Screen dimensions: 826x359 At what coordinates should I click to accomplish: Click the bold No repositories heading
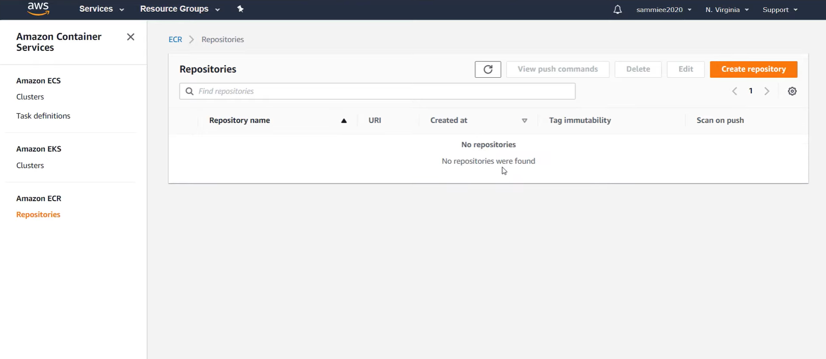click(489, 145)
